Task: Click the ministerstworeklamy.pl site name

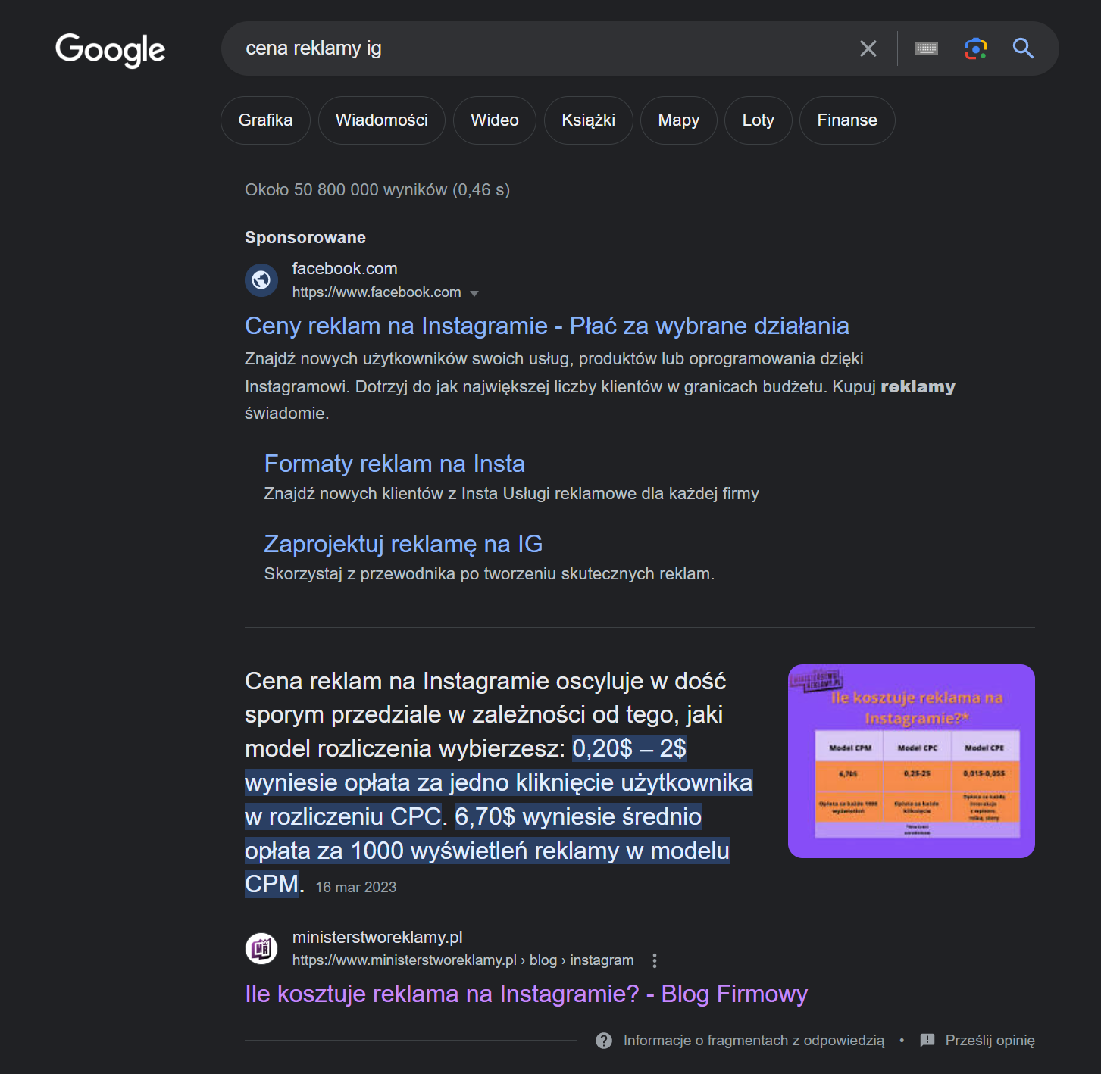Action: pyautogui.click(x=377, y=938)
